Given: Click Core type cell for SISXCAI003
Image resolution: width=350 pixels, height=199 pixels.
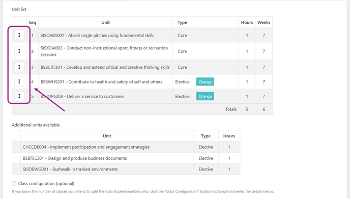Looking at the screenshot, I should coord(182,51).
